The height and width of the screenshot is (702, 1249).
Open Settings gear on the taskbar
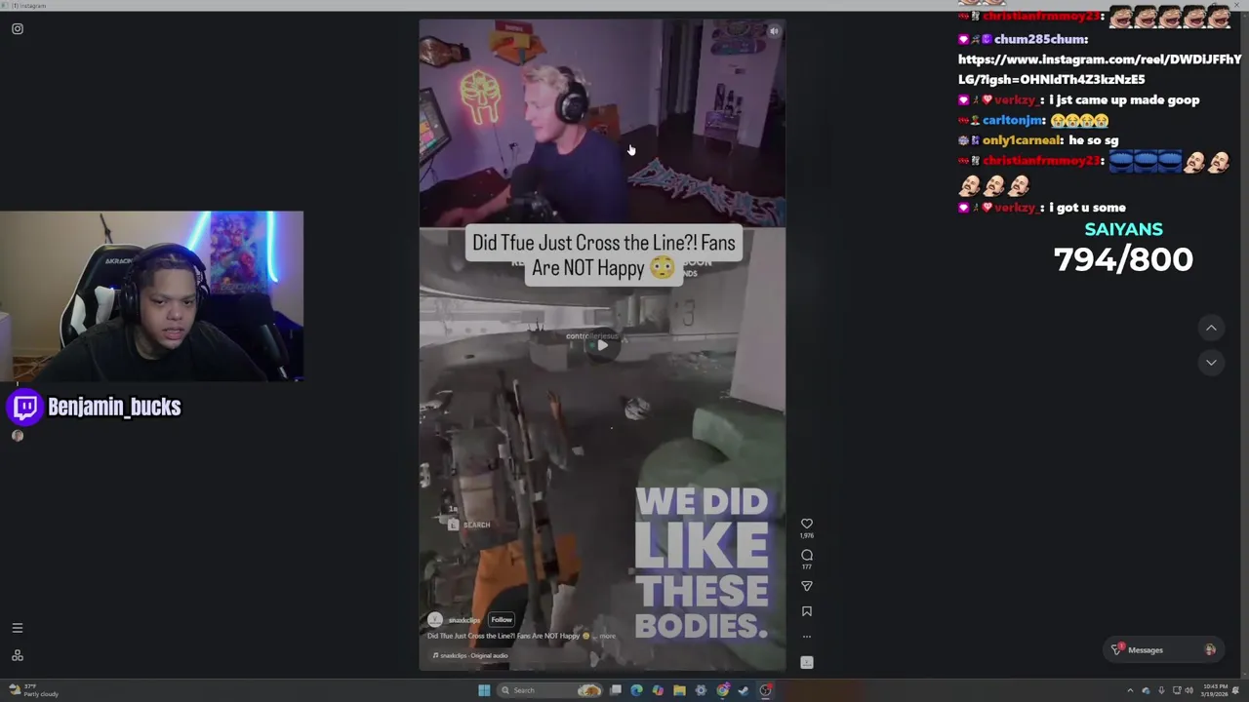pyautogui.click(x=701, y=690)
